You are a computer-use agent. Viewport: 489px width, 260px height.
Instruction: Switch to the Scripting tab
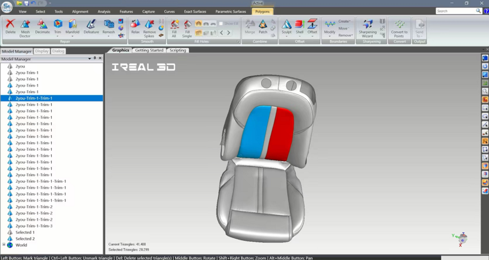178,50
